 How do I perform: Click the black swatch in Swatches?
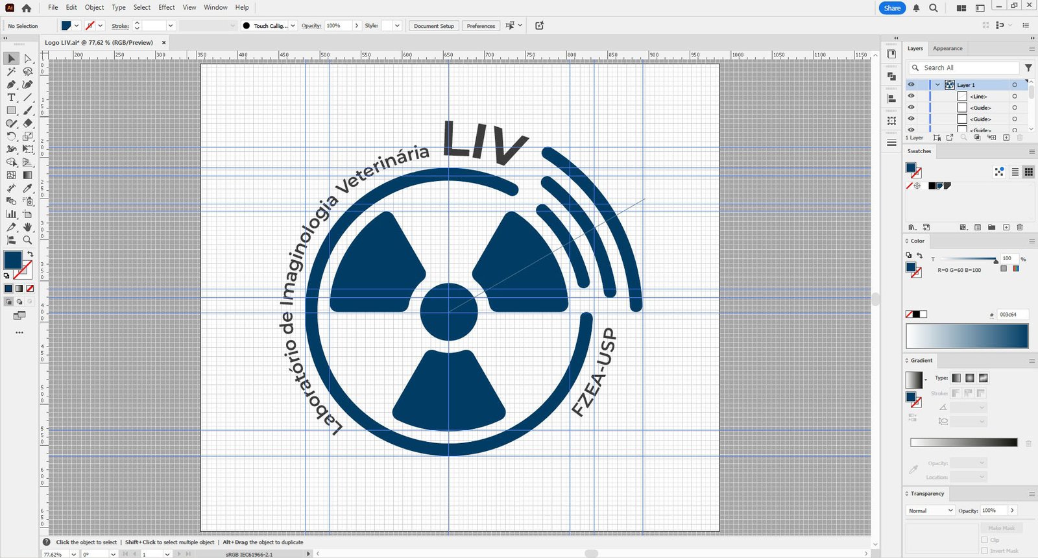coord(932,186)
